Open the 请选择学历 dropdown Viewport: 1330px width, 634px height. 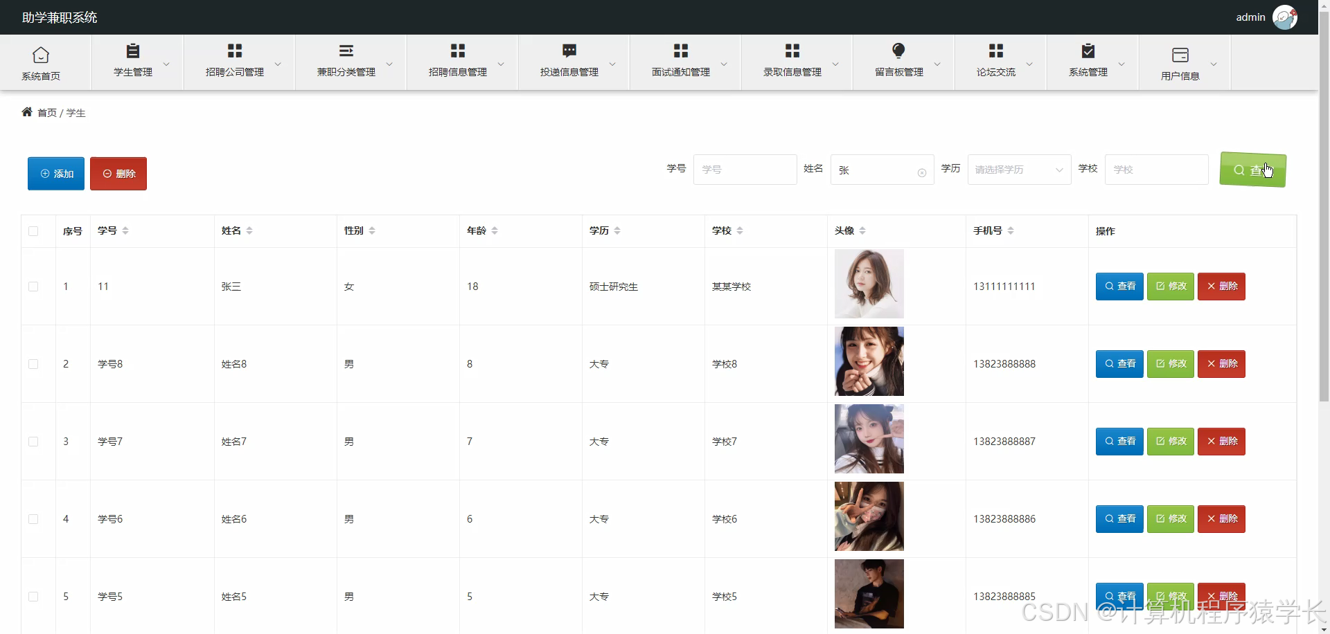[x=1019, y=170]
